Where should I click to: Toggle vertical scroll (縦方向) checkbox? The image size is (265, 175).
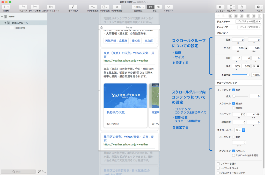click(x=234, y=103)
